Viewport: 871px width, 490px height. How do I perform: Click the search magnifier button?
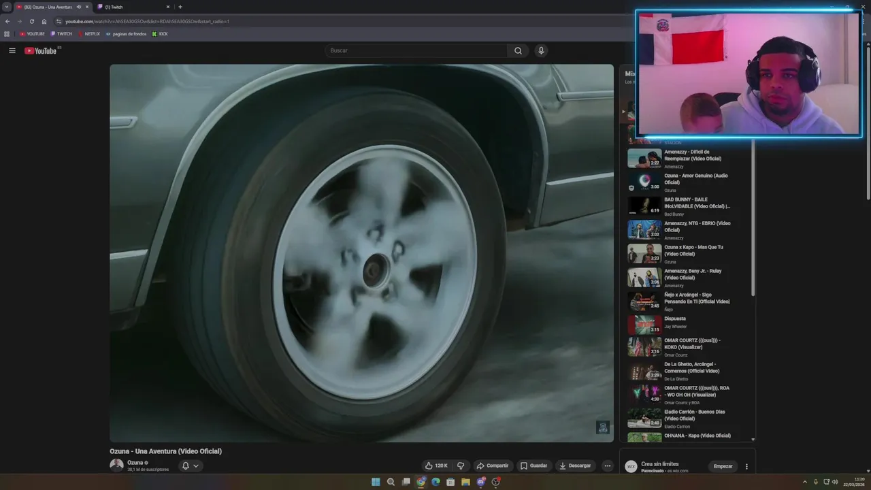[518, 50]
